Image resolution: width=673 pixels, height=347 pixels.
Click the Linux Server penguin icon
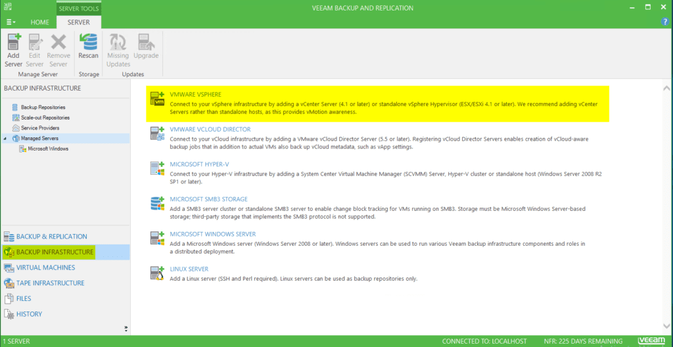point(157,273)
